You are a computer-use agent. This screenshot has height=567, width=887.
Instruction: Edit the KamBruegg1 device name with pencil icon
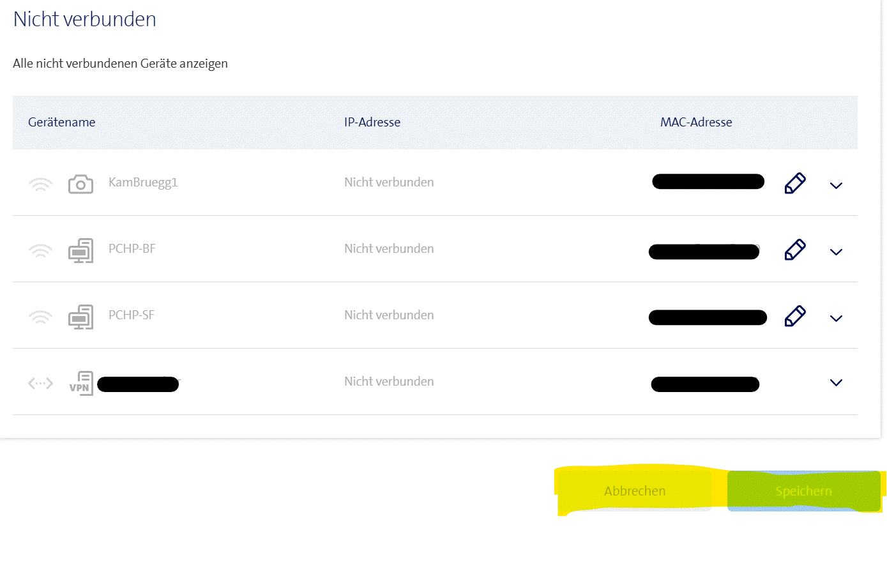pyautogui.click(x=794, y=183)
